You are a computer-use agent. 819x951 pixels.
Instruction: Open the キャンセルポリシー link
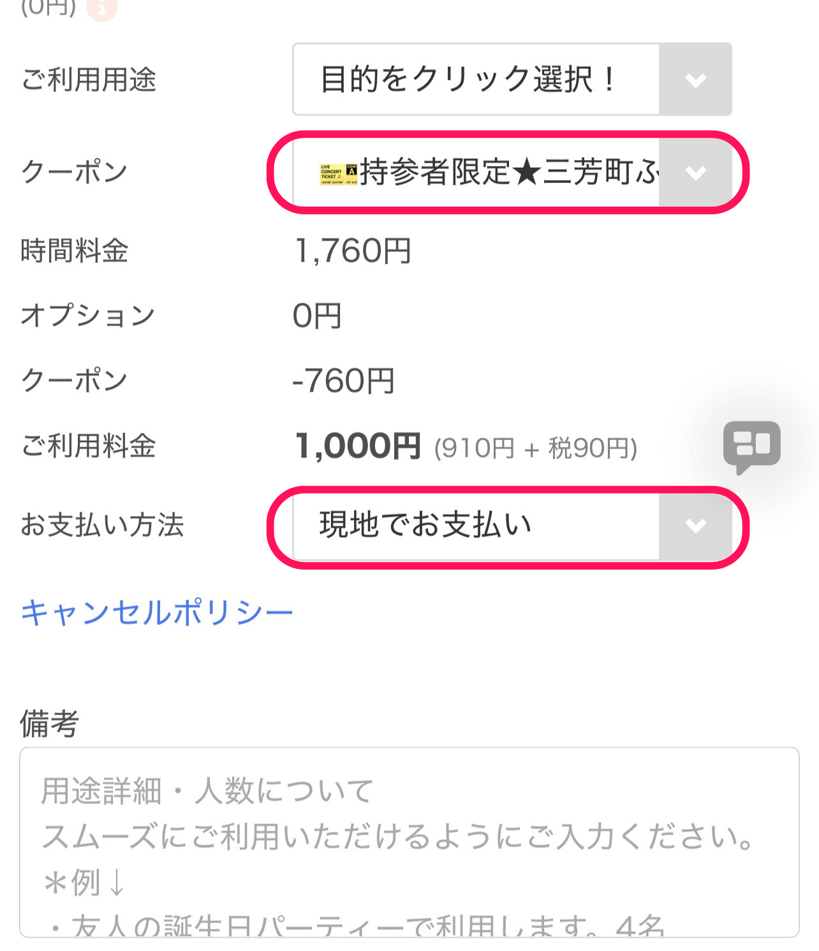click(157, 613)
